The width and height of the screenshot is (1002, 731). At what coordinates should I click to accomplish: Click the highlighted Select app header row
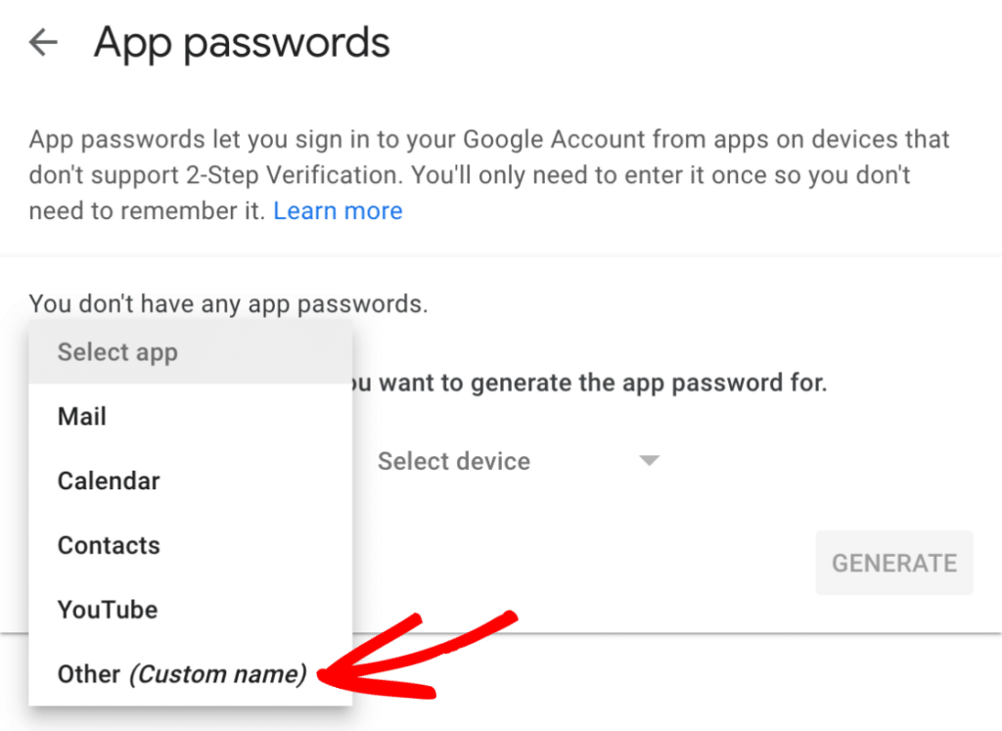[189, 352]
